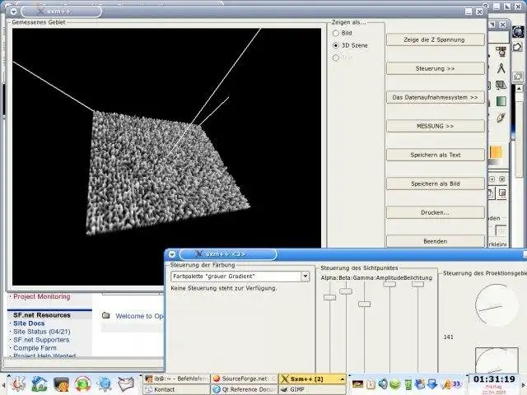Open the home folder icon in panel
Image resolution: width=527 pixels, height=395 pixels.
[40, 384]
